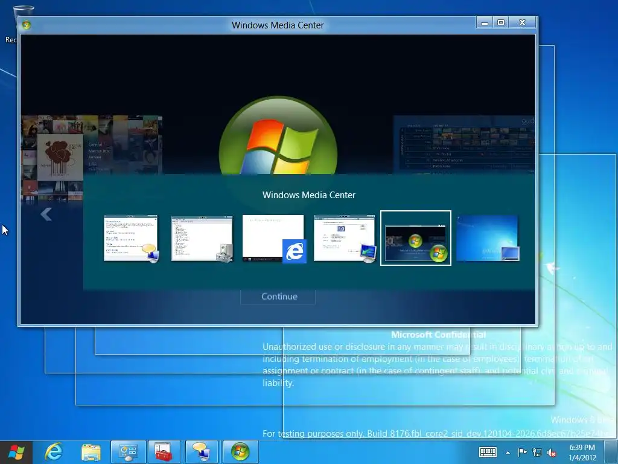Open the red toolbox taskbar icon

164,452
